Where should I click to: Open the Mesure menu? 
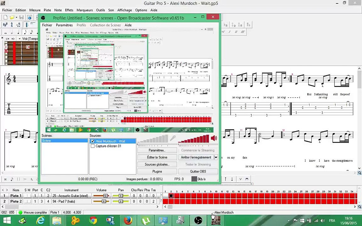pyautogui.click(x=35, y=10)
